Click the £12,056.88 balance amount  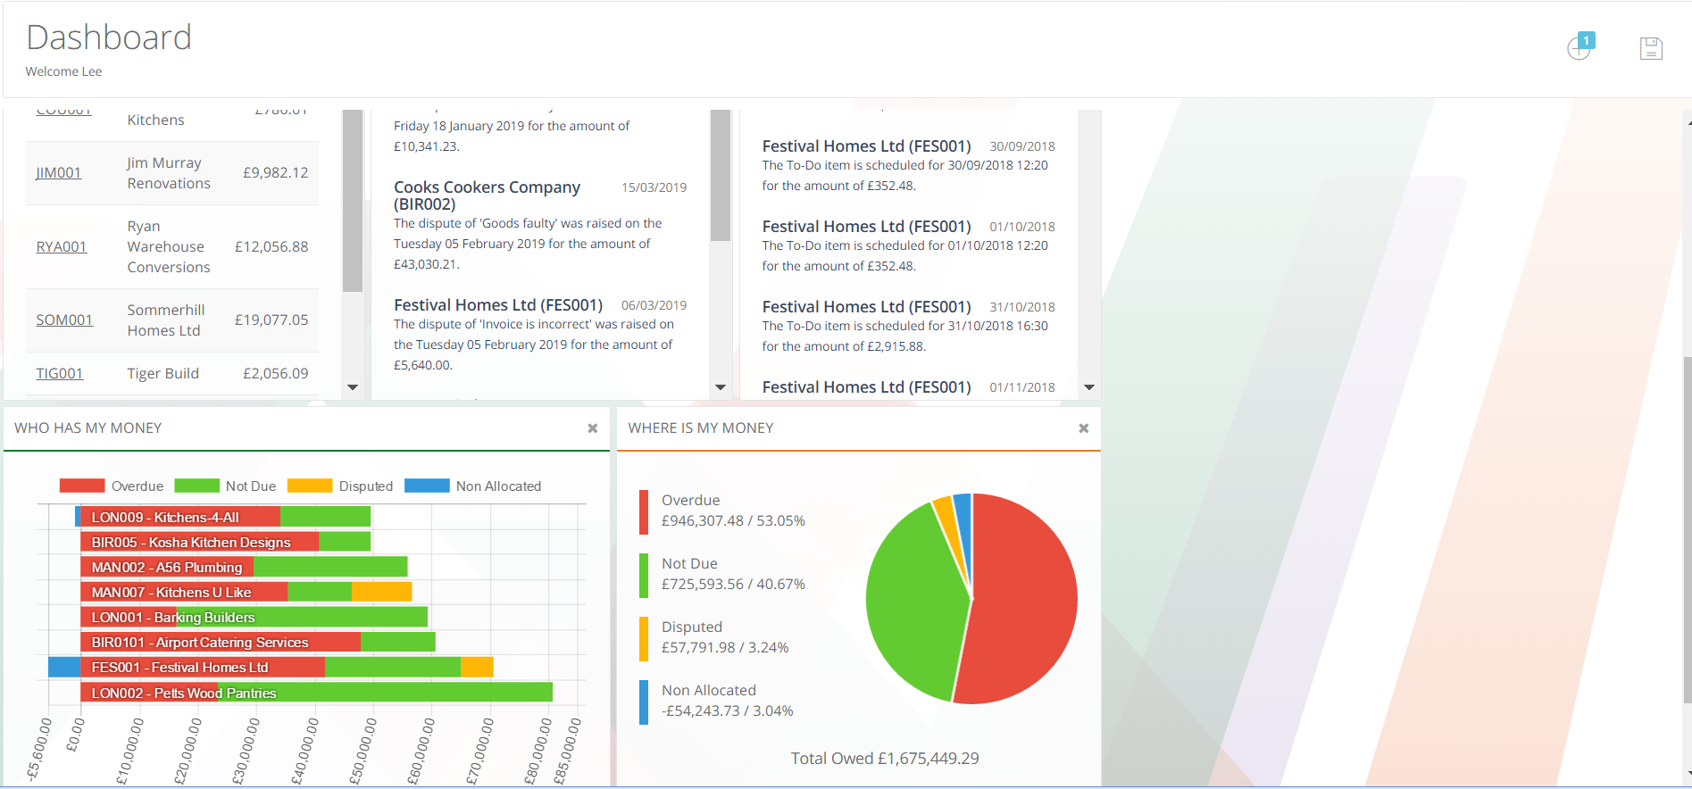pyautogui.click(x=271, y=246)
